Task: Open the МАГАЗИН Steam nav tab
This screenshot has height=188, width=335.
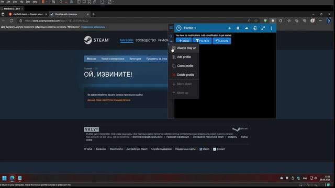Action: pos(127,40)
